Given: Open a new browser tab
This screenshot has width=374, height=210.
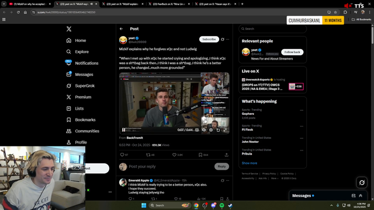Looking at the screenshot, I should [x=242, y=4].
